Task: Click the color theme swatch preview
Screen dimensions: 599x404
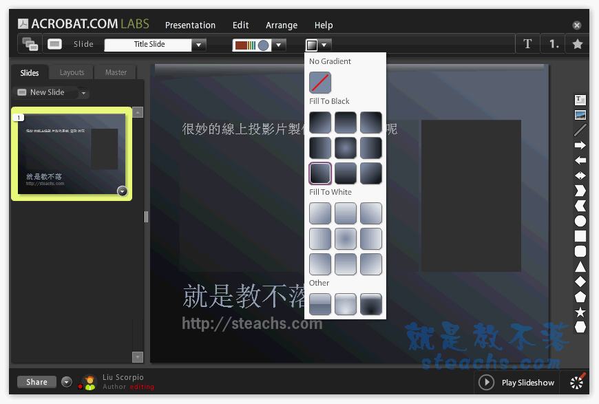Action: 252,45
